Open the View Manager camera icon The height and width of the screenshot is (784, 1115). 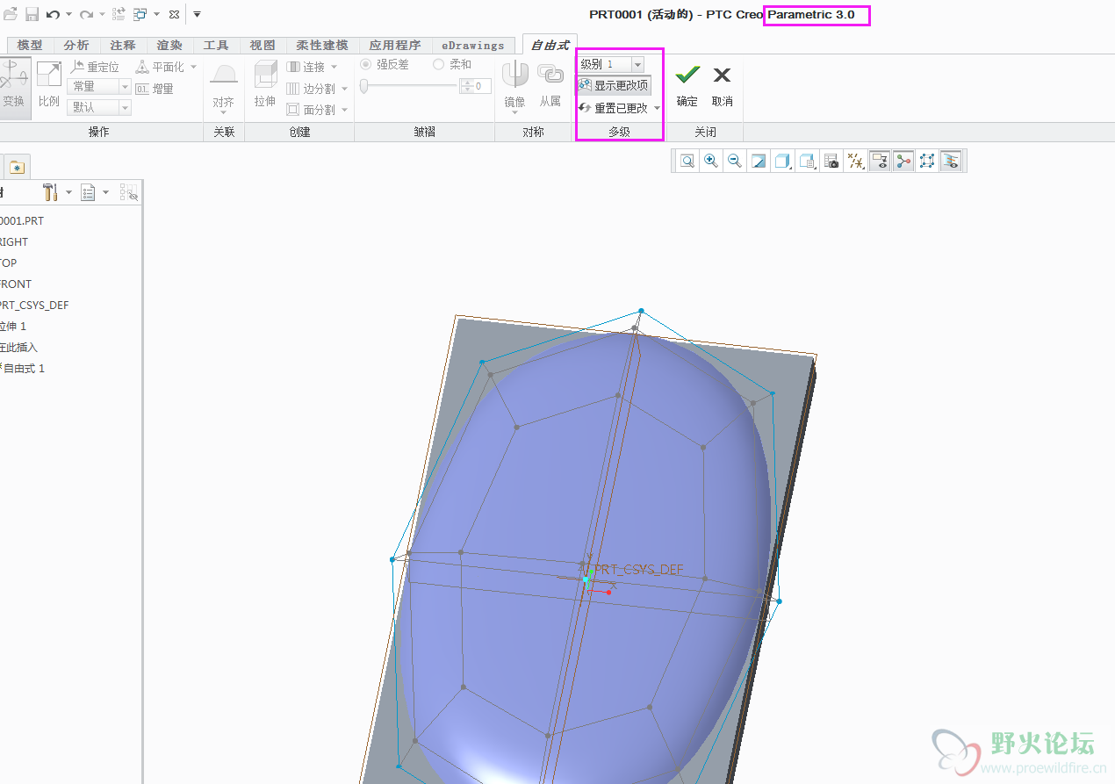tap(831, 161)
